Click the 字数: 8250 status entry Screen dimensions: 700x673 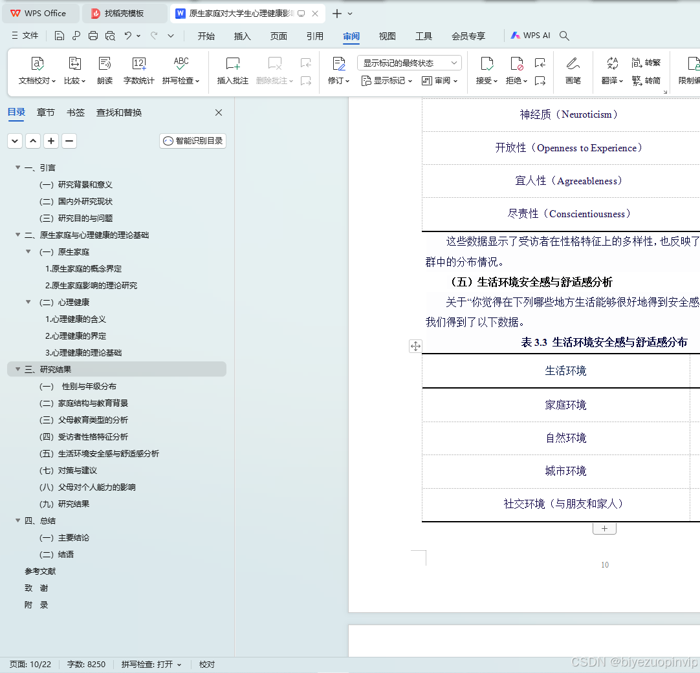[86, 665]
